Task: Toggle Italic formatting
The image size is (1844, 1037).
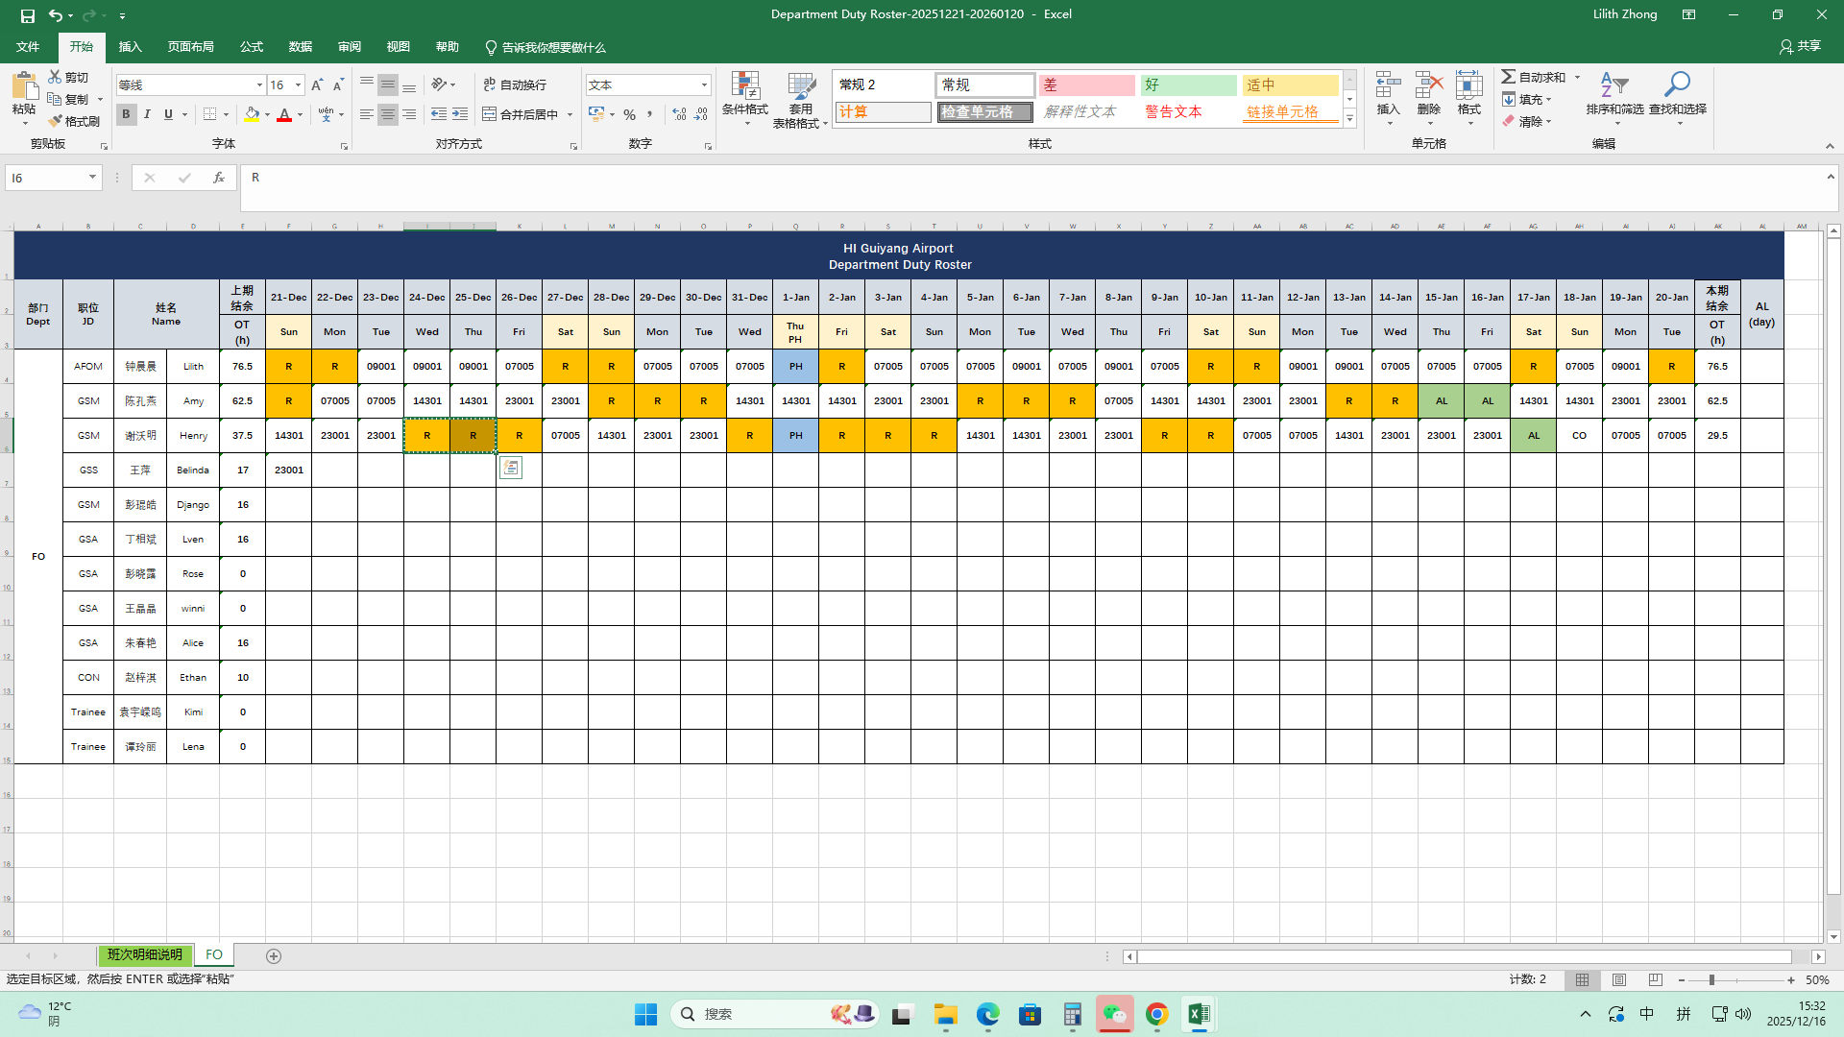Action: click(x=147, y=114)
